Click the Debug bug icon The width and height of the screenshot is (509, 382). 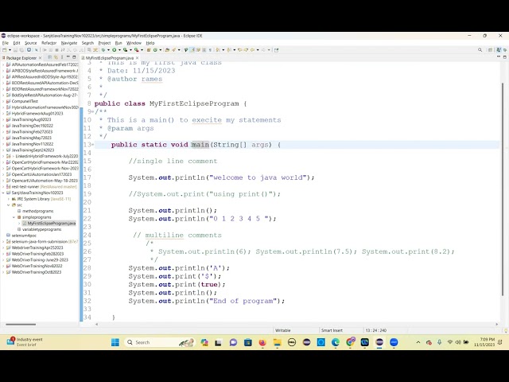[103, 50]
